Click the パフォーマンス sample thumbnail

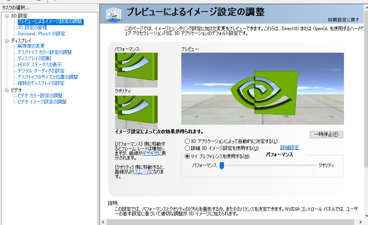click(x=136, y=70)
